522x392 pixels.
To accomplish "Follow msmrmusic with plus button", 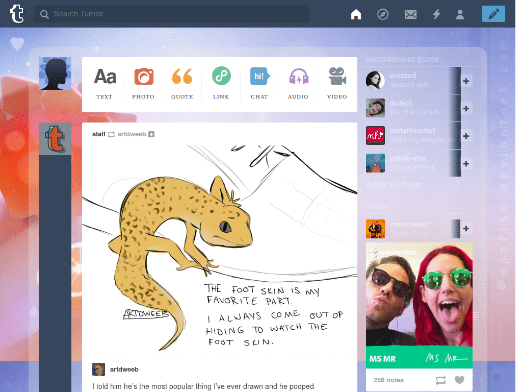I will [x=466, y=229].
